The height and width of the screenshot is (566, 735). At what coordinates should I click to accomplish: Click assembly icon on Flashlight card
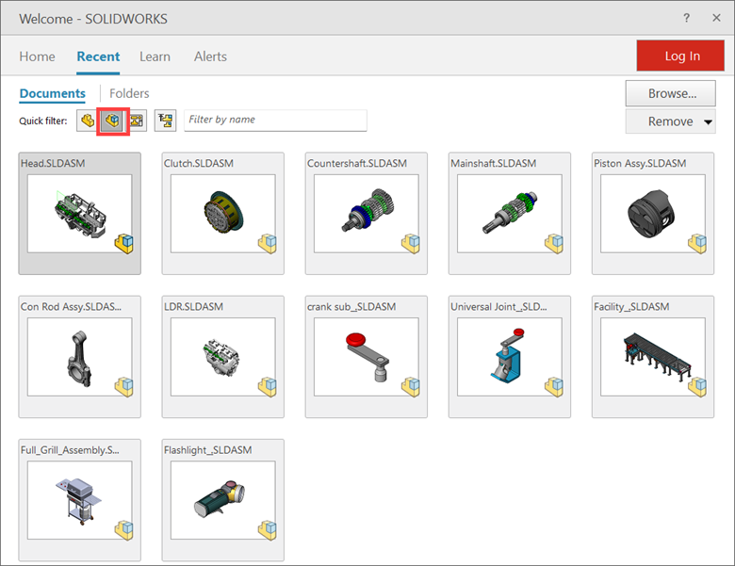click(268, 531)
